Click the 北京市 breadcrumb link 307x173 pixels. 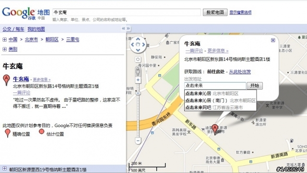(31, 39)
